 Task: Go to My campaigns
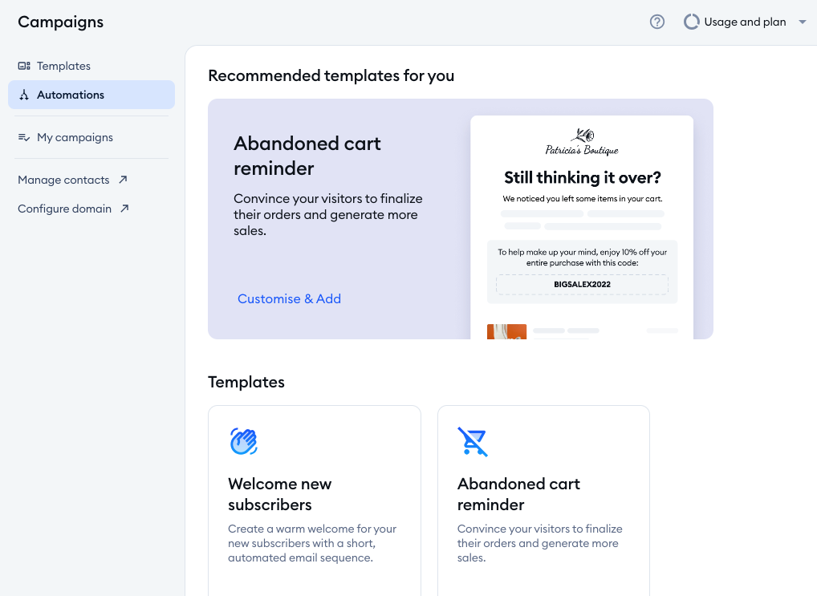tap(75, 137)
